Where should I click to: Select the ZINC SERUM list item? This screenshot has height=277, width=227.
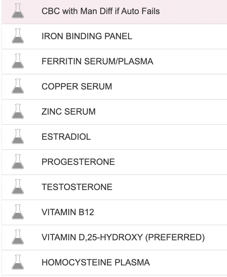pos(114,112)
